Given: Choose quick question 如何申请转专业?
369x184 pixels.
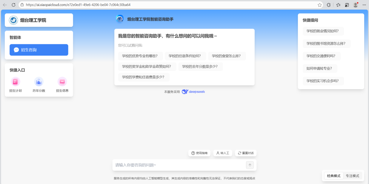Looking at the screenshot, I should [319, 68].
